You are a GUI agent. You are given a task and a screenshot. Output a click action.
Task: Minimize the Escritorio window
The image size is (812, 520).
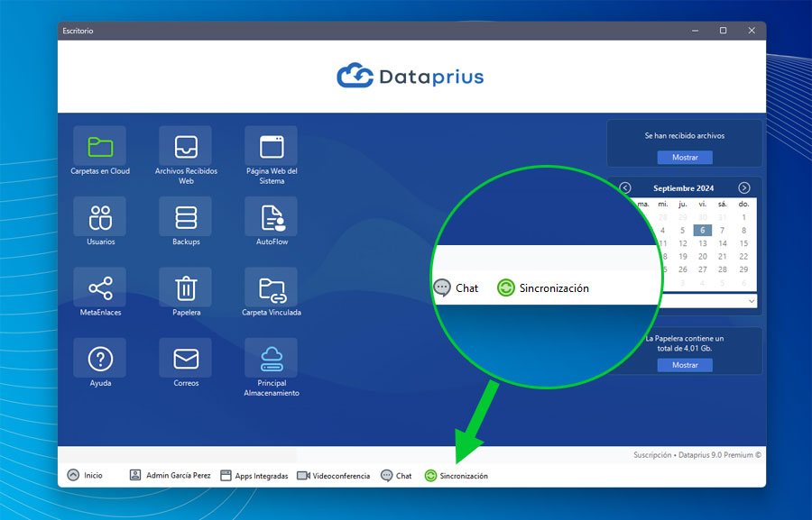pyautogui.click(x=695, y=31)
